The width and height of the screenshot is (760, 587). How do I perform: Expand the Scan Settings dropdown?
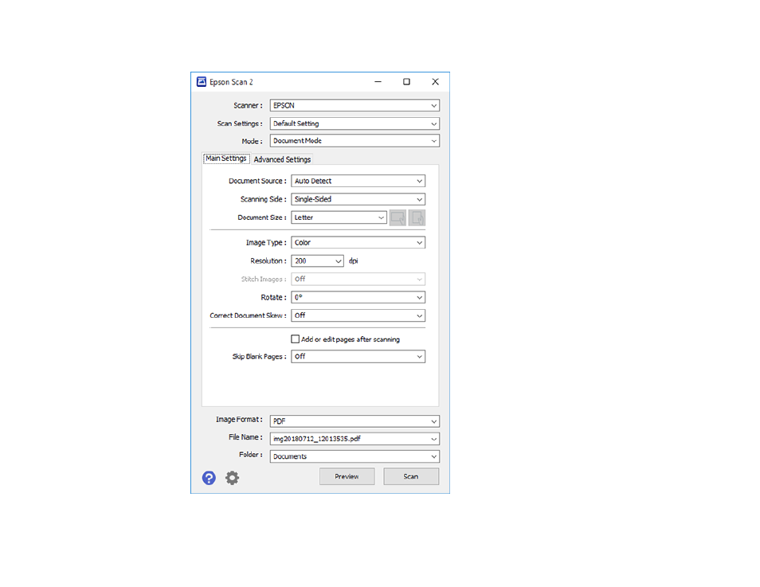(x=355, y=123)
